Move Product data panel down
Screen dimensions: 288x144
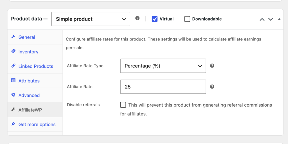(271, 19)
